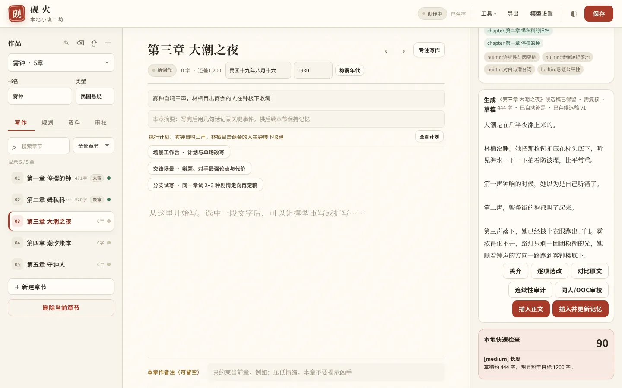
Task: Switch to the 资料 tab
Action: pos(74,122)
